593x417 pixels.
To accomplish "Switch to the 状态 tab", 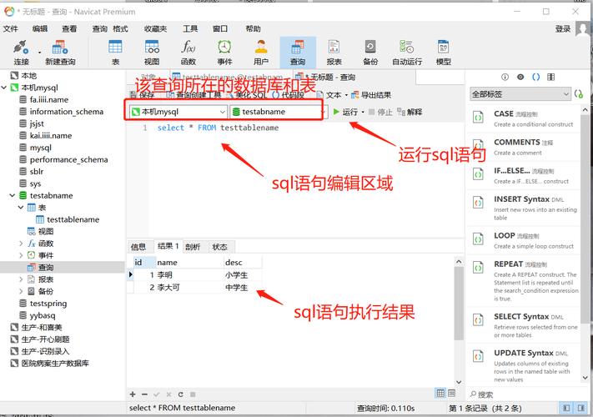I will pos(219,247).
